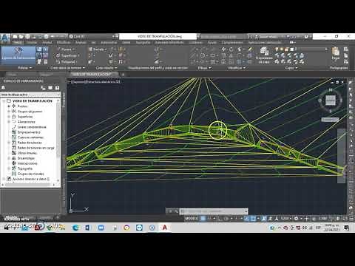Collapse the VIDEO DE TRIANGULACION tree node
Viewport: 355px width, 266px height.
pyautogui.click(x=4, y=101)
